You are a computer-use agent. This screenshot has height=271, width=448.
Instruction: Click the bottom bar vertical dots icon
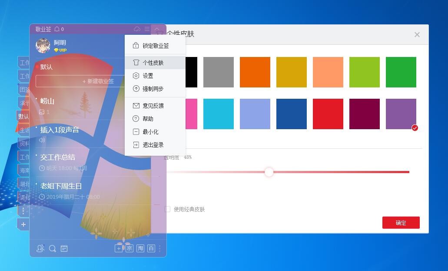(x=160, y=248)
